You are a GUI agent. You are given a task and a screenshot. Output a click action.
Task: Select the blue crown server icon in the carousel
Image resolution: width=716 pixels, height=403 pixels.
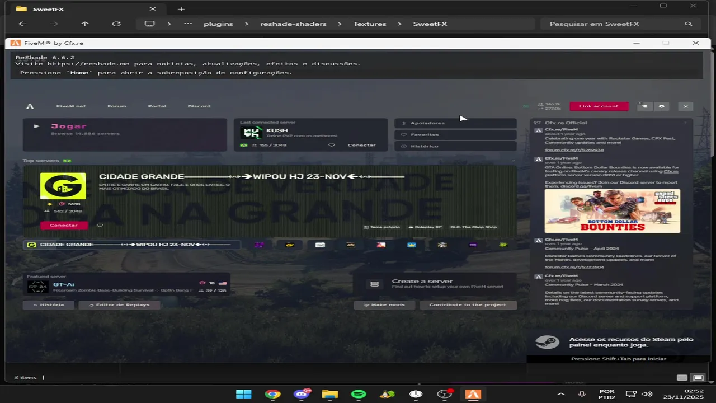coord(412,245)
